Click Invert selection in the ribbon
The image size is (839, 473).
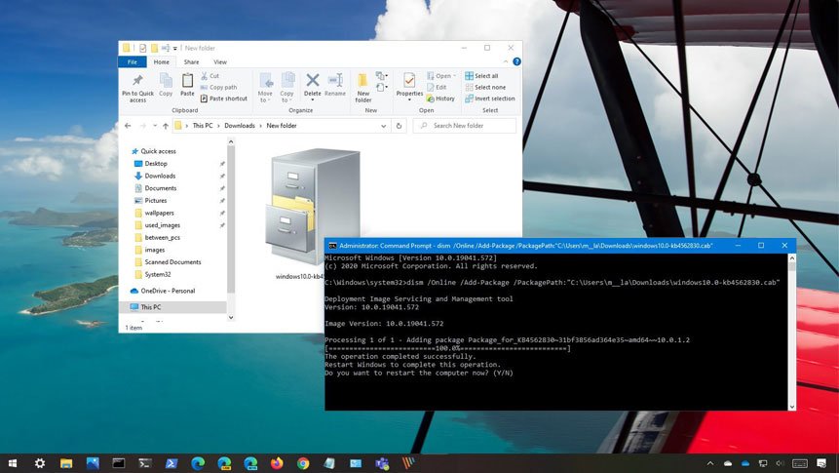[489, 99]
